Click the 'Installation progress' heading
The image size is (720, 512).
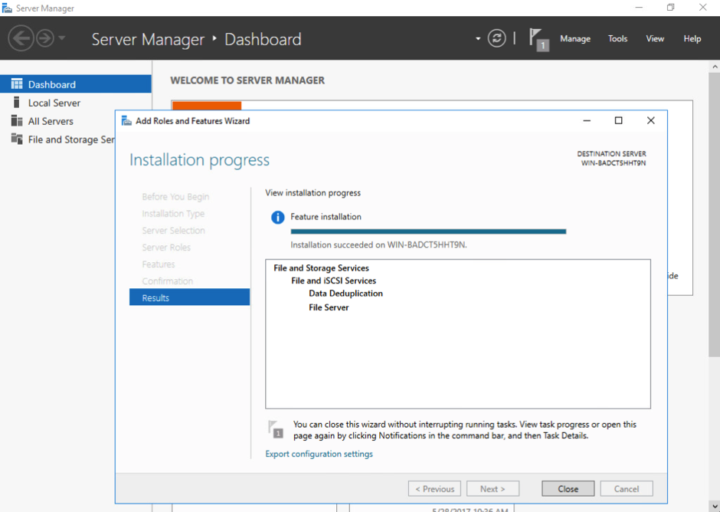click(199, 160)
